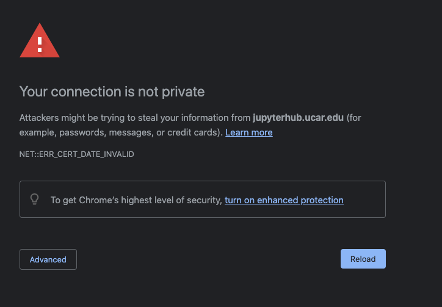Screen dimensions: 442x307
Task: Click the To get Chrome's highest level text
Action: (136, 200)
